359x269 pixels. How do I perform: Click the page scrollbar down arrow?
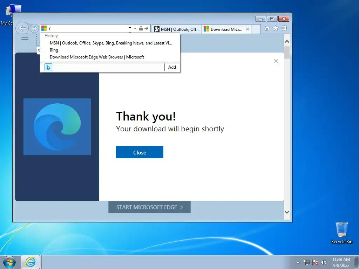tap(287, 212)
